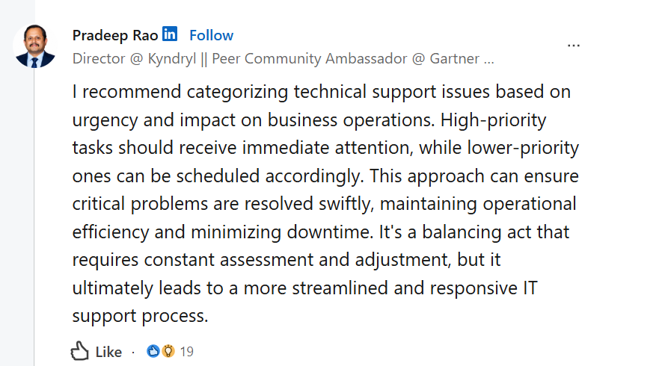Click the separator dot after Like
This screenshot has height=366, width=671.
point(133,353)
